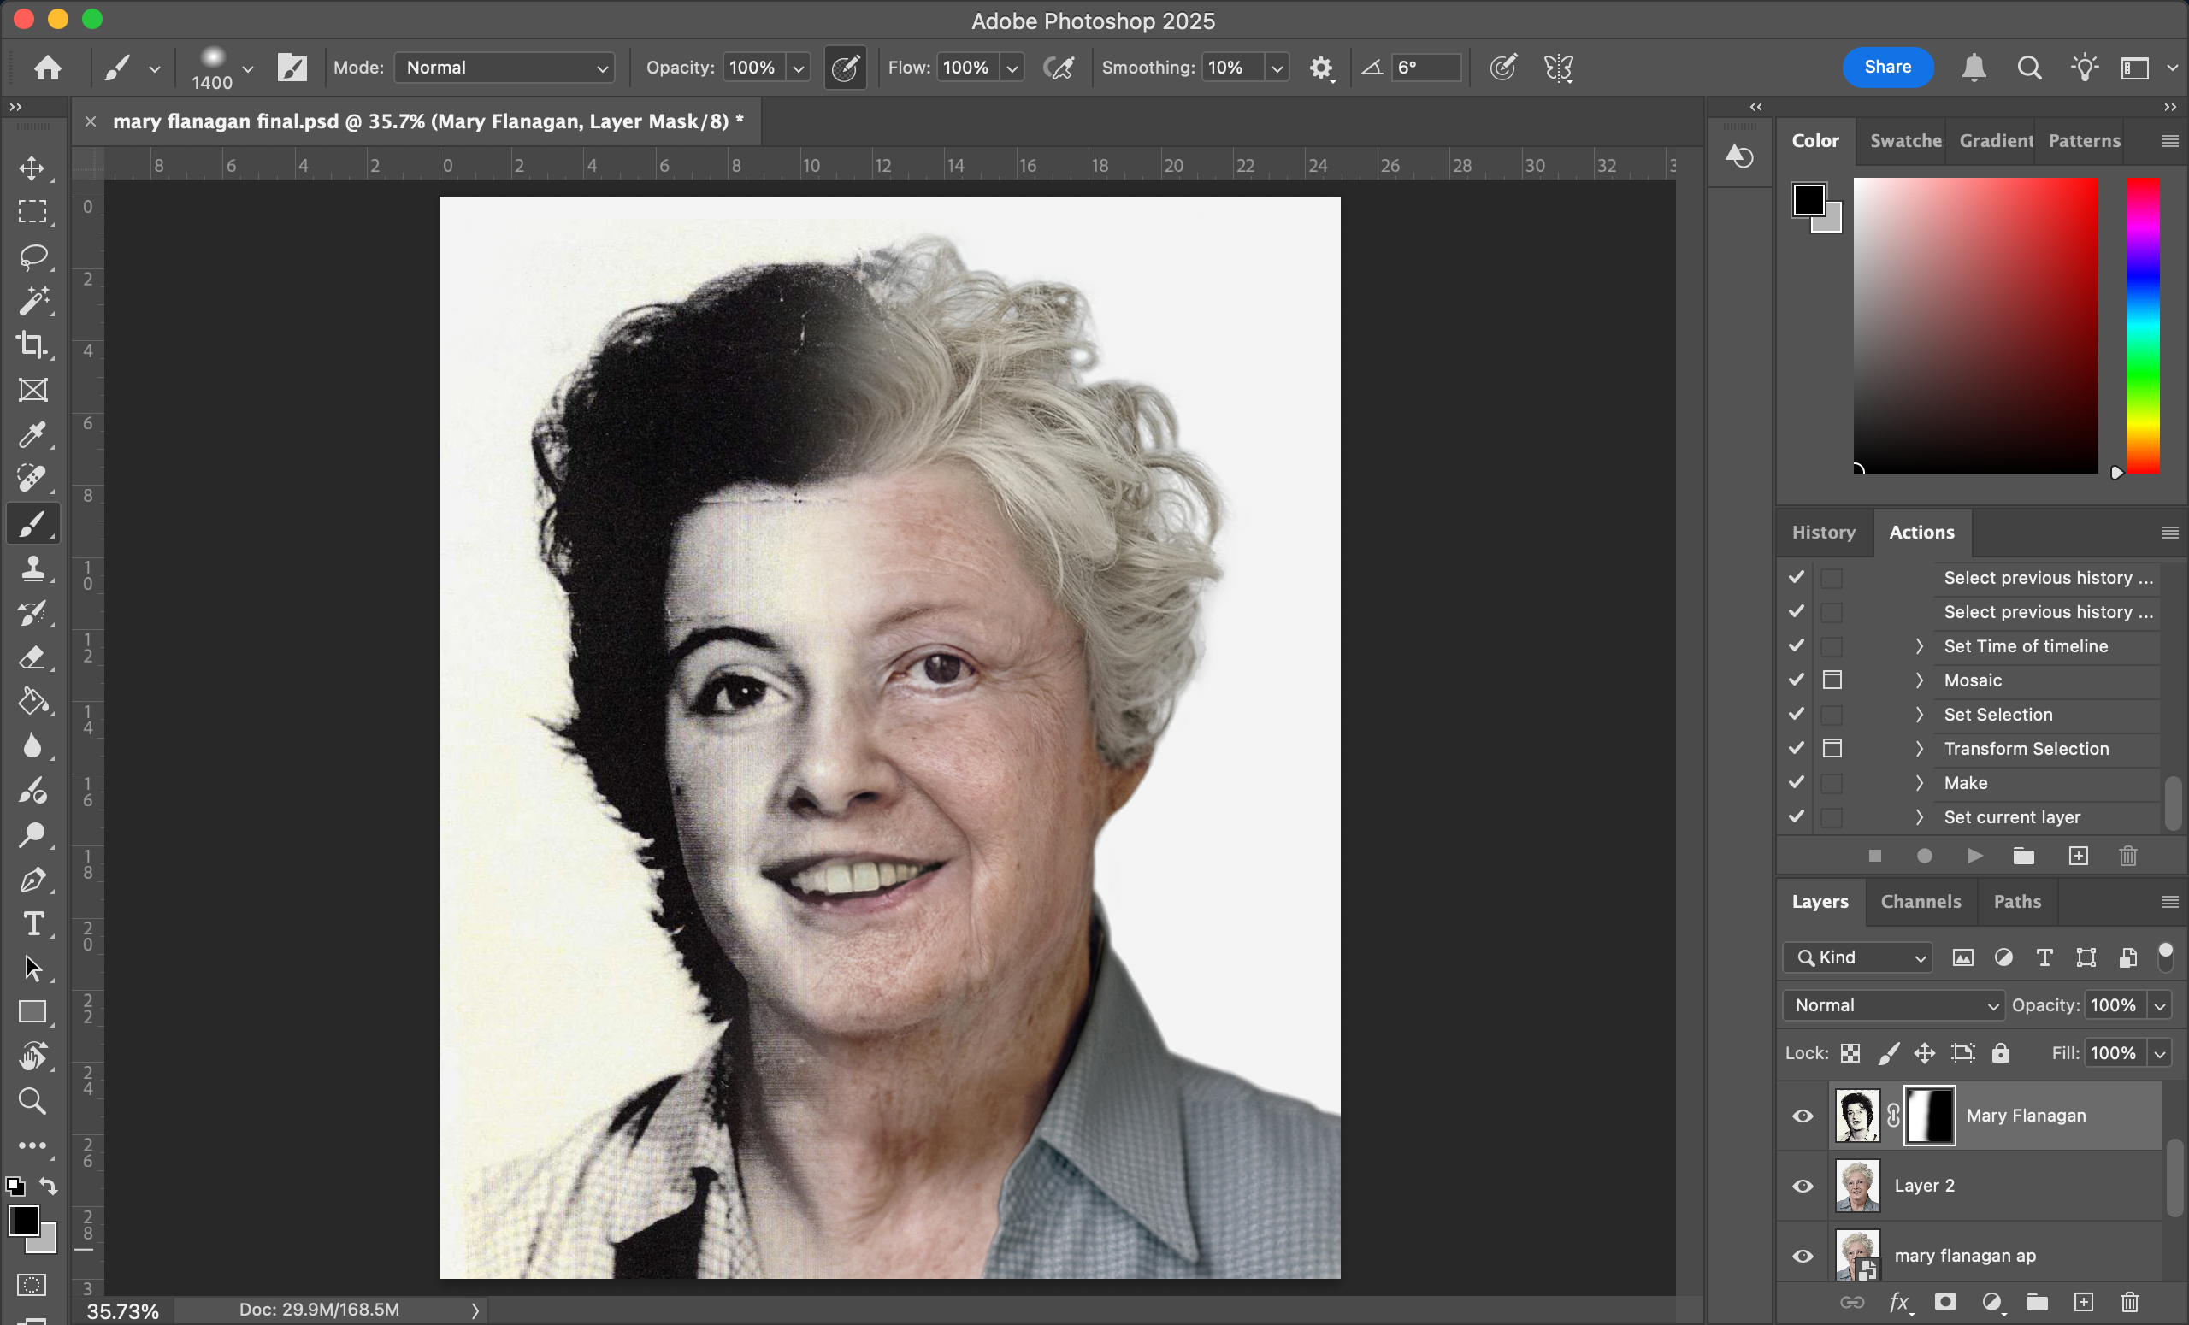The width and height of the screenshot is (2189, 1325).
Task: Open the layer effects fx menu
Action: (x=1901, y=1303)
